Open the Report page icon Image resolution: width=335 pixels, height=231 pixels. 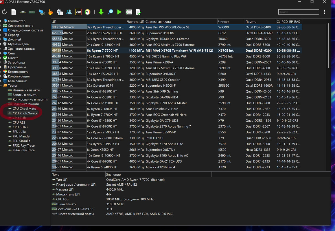point(14,12)
